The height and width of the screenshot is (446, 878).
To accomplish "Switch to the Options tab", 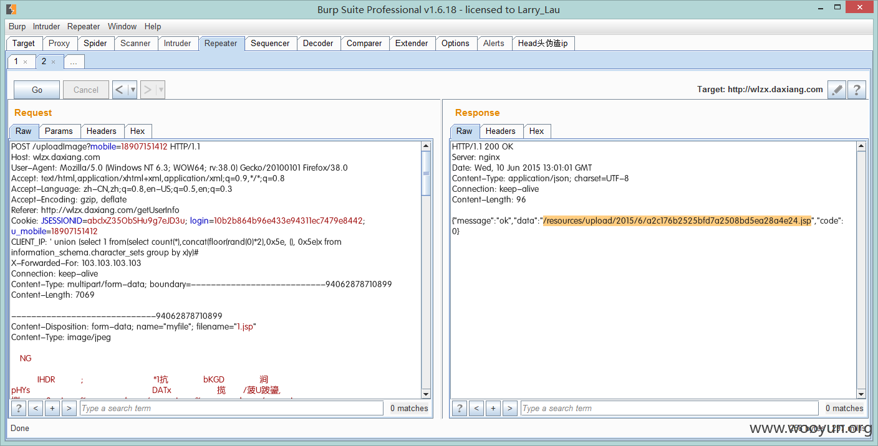I will tap(455, 43).
